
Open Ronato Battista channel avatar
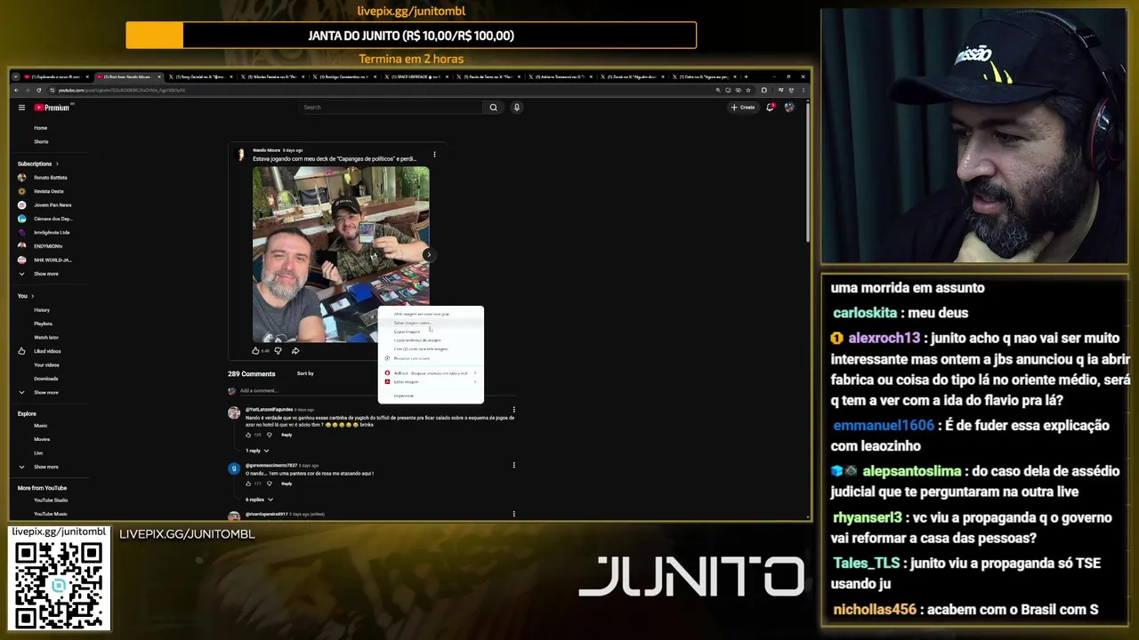click(x=22, y=178)
